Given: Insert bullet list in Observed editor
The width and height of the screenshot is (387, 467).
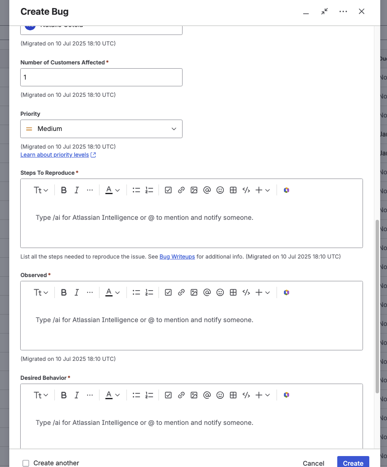Looking at the screenshot, I should [136, 293].
